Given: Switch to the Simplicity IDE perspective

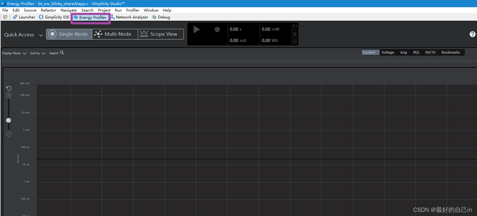Looking at the screenshot, I should [54, 17].
